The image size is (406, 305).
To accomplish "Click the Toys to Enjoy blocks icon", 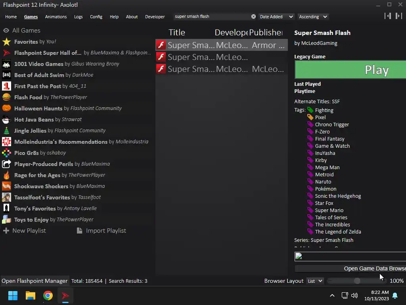I will click(6, 219).
